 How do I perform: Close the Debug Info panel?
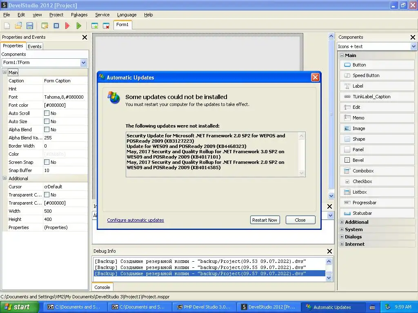[329, 251]
